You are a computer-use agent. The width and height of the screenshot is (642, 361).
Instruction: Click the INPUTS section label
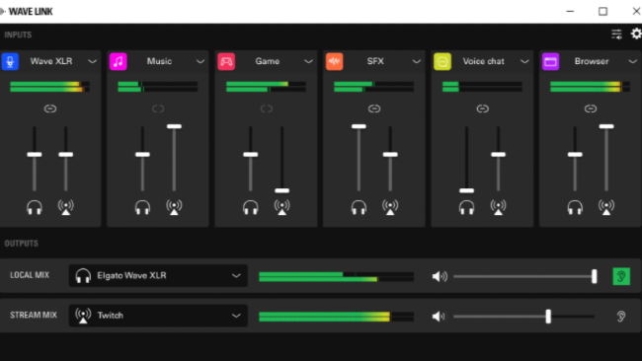(x=18, y=35)
